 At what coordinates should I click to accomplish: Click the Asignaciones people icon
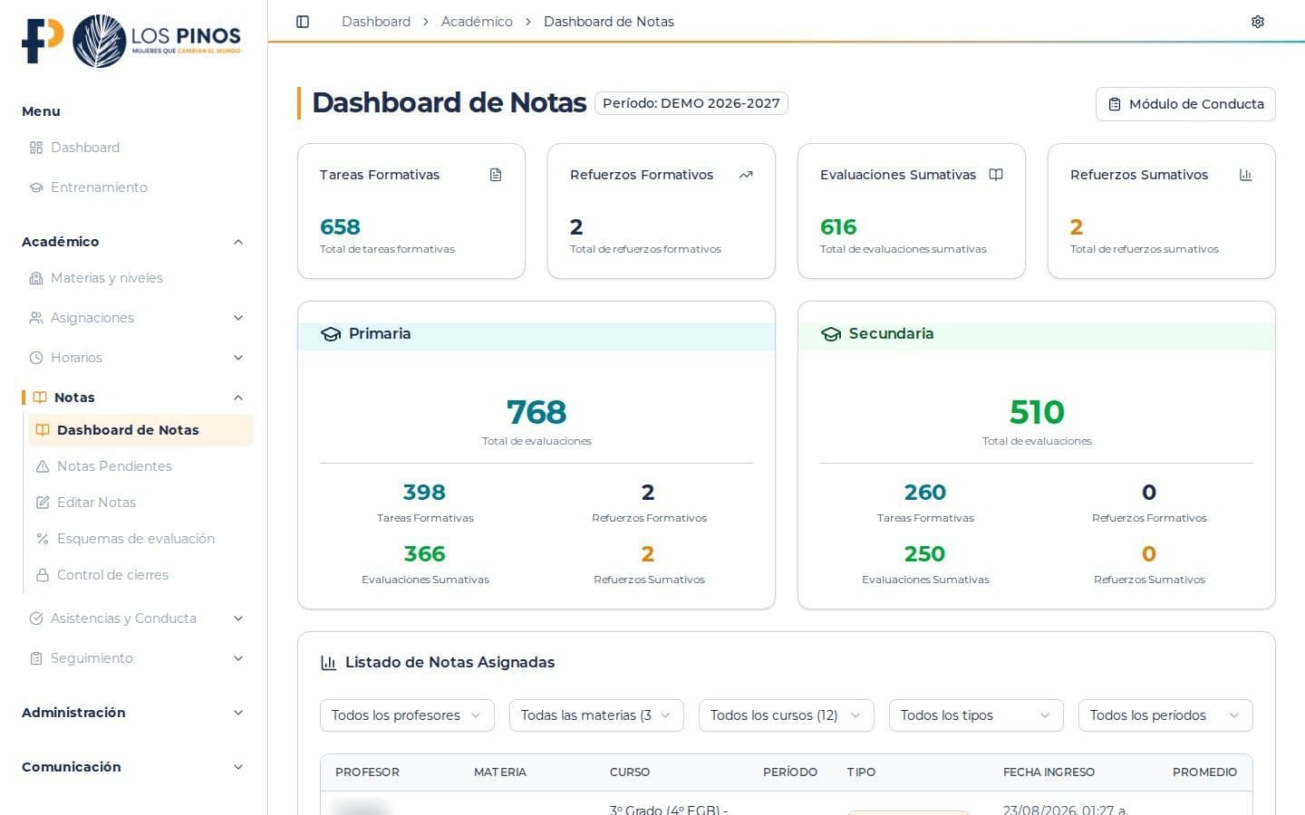coord(36,318)
